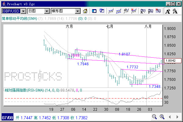183x122 pixels.
Task: Click the 1.8107 trend line label
Action: pos(124,54)
